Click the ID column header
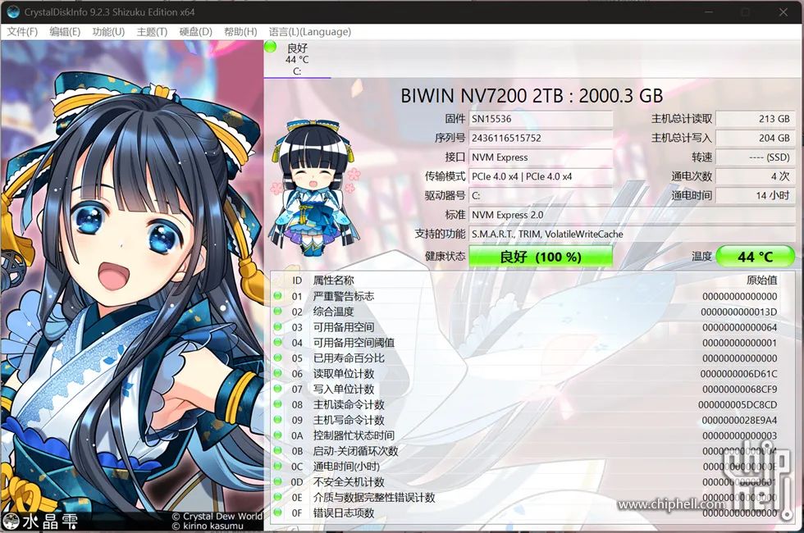Screen dimensions: 804x533 pos(297,280)
